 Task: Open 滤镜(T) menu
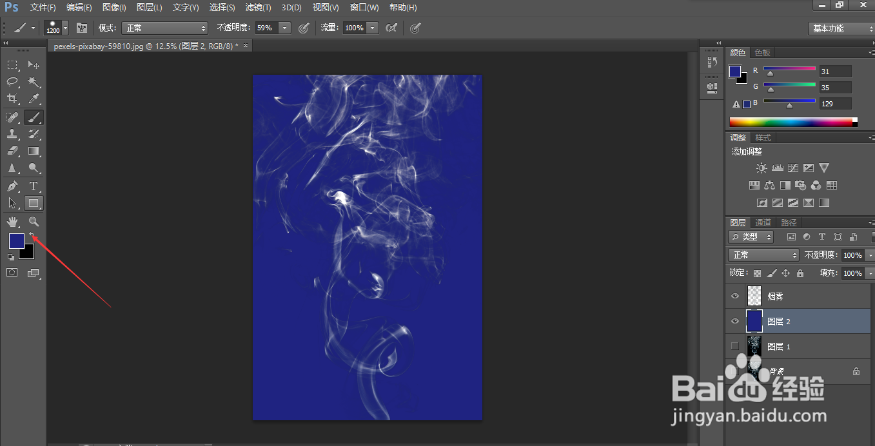click(258, 8)
